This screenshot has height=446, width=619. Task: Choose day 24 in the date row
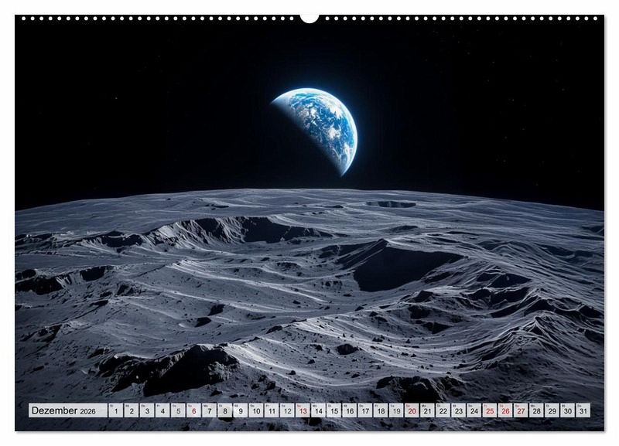point(474,411)
